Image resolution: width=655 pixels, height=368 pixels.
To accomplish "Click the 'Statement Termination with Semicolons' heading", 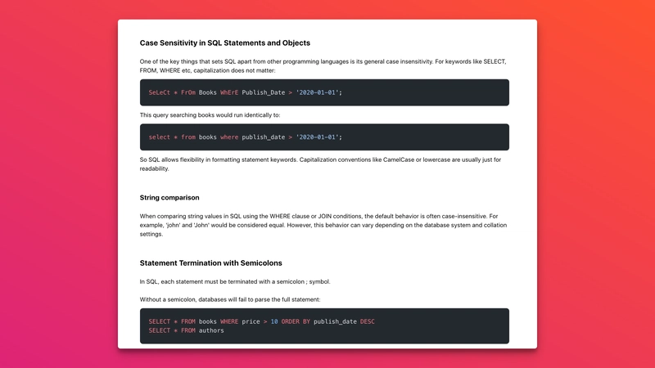I will [x=210, y=263].
